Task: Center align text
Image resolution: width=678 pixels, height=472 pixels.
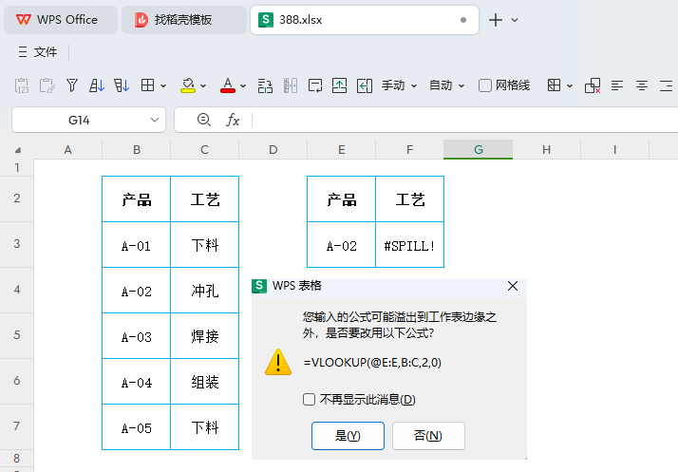Action: [x=642, y=85]
